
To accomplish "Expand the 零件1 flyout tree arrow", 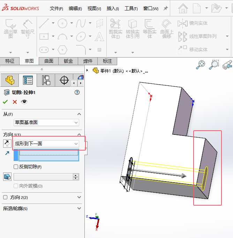I will 87,70.
